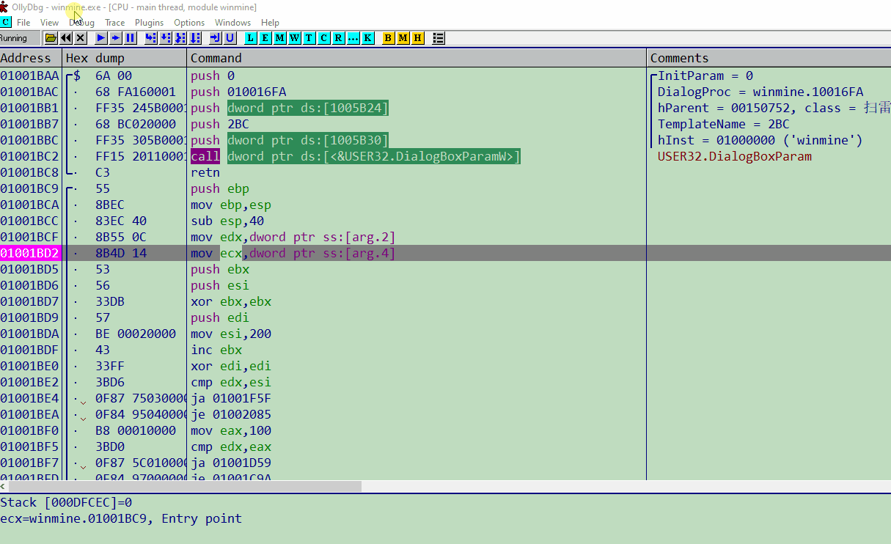Screen dimensions: 891x544
Task: Select the 'ja 01001F5F' jump instruction
Action: 231,398
